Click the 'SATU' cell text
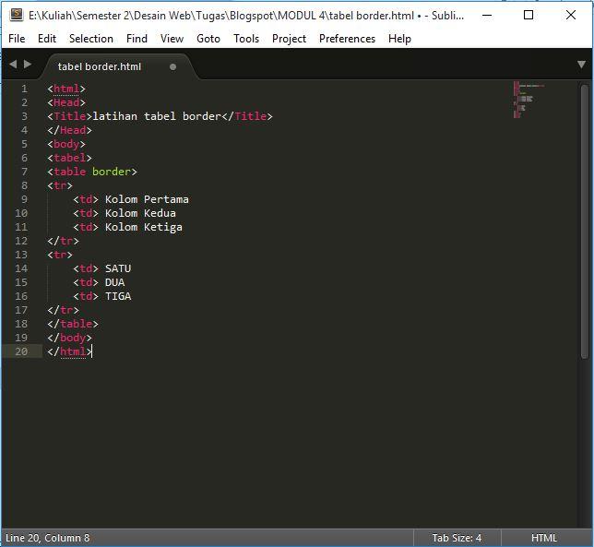The width and height of the screenshot is (594, 547). (x=118, y=268)
